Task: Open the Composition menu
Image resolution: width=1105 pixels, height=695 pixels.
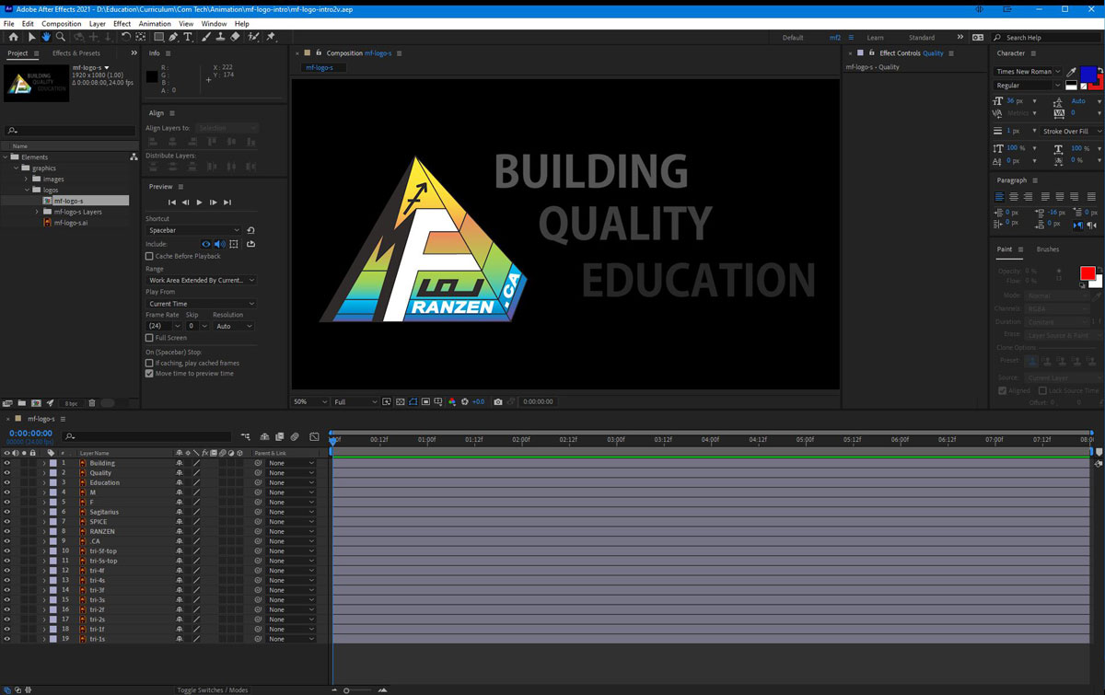Action: [61, 23]
